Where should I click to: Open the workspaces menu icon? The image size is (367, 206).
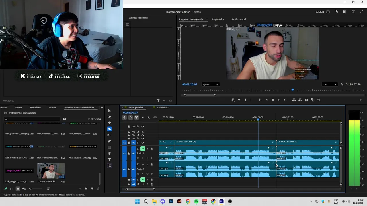pos(328,12)
